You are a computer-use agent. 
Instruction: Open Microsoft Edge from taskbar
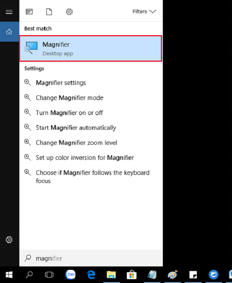pos(91,275)
